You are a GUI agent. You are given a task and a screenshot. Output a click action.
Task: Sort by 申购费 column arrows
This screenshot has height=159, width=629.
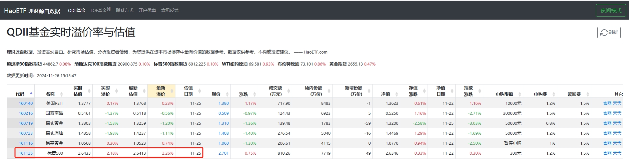(554, 94)
